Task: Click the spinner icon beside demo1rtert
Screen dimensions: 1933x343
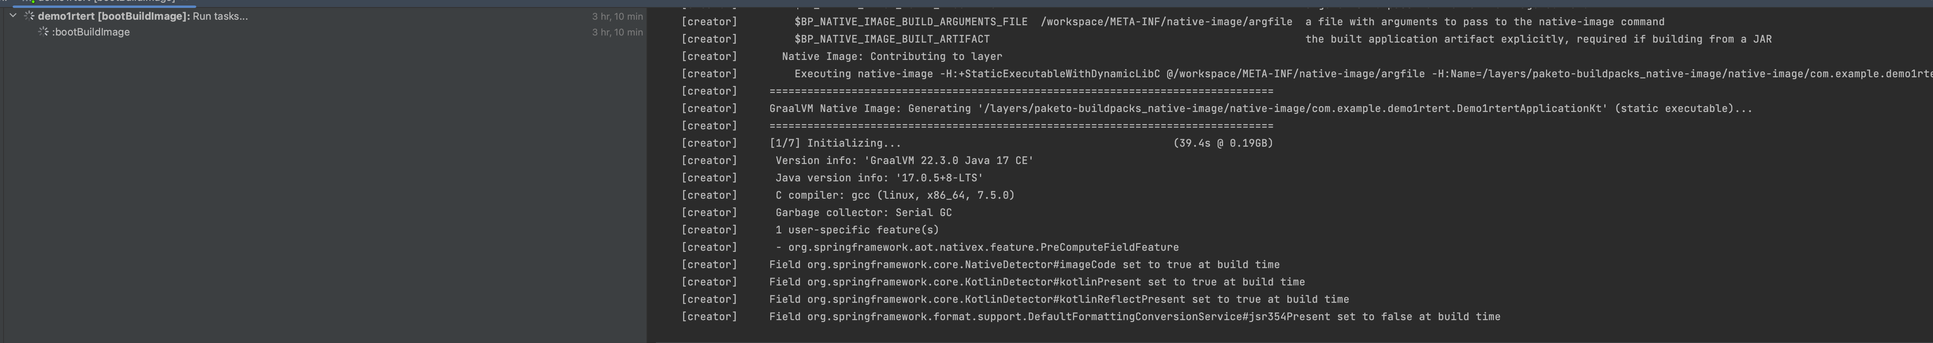Action: [x=29, y=16]
